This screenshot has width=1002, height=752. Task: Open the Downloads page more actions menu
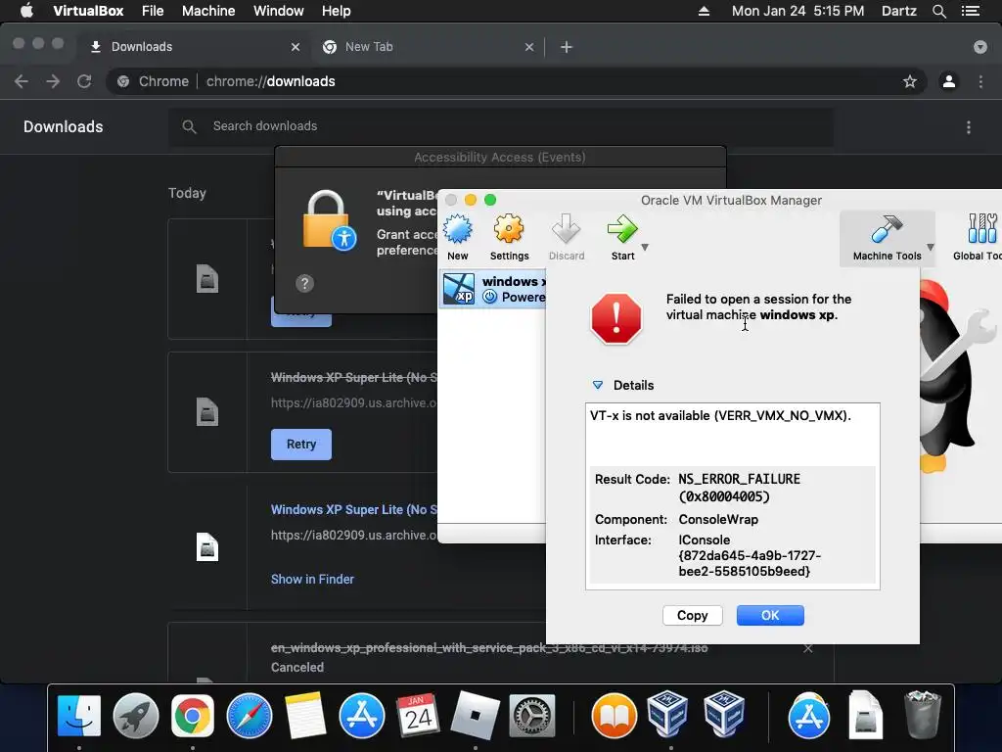968,127
